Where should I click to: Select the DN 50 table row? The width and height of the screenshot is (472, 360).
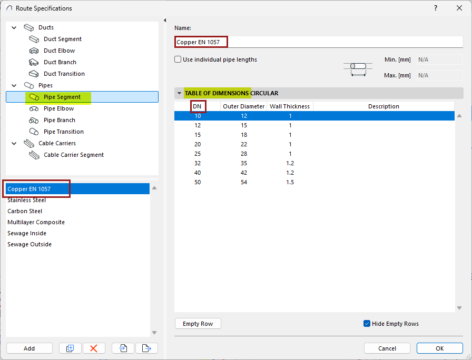pyautogui.click(x=314, y=182)
